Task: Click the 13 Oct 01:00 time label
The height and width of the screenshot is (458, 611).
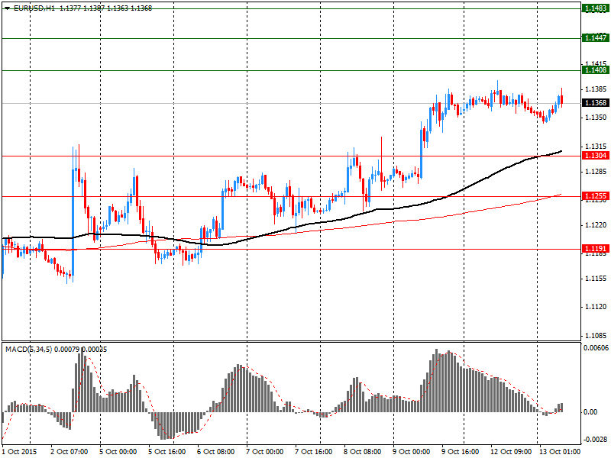Action: click(560, 452)
